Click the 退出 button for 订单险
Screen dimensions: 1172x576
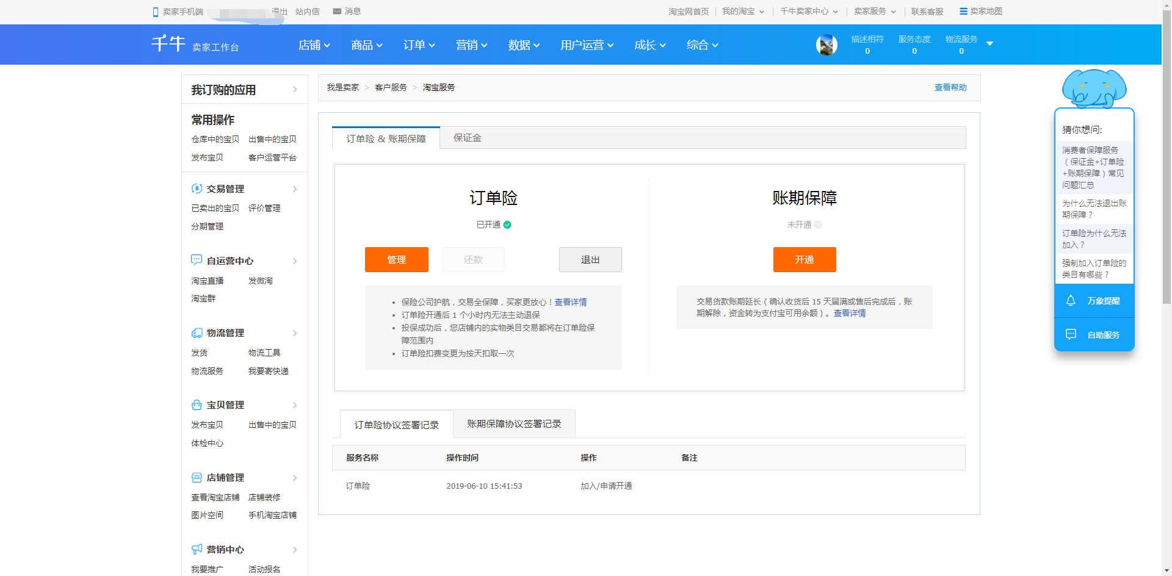coord(590,259)
